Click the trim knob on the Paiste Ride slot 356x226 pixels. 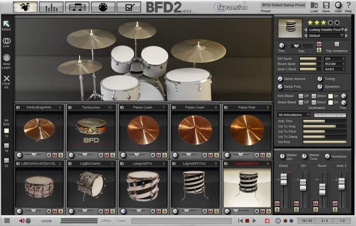point(227,155)
